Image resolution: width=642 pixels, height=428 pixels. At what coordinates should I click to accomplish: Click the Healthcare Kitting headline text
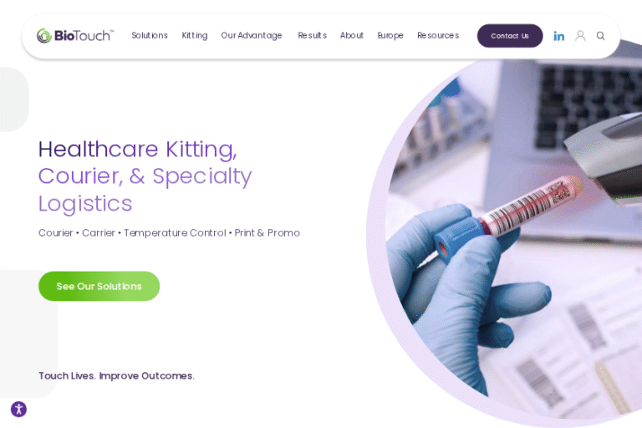tap(138, 149)
